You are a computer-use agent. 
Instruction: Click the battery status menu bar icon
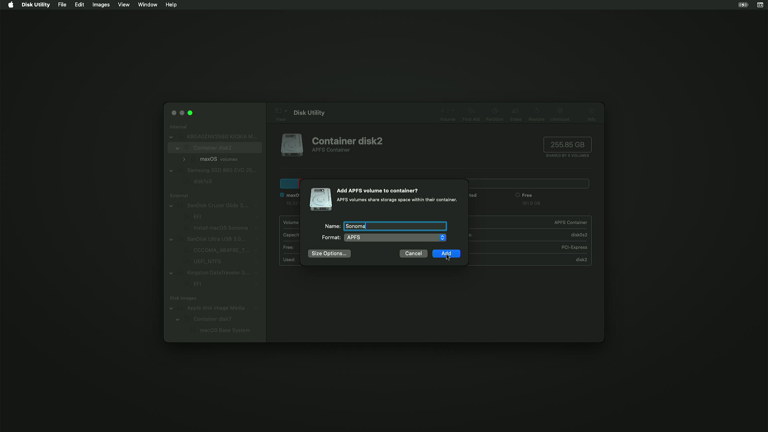coord(743,5)
